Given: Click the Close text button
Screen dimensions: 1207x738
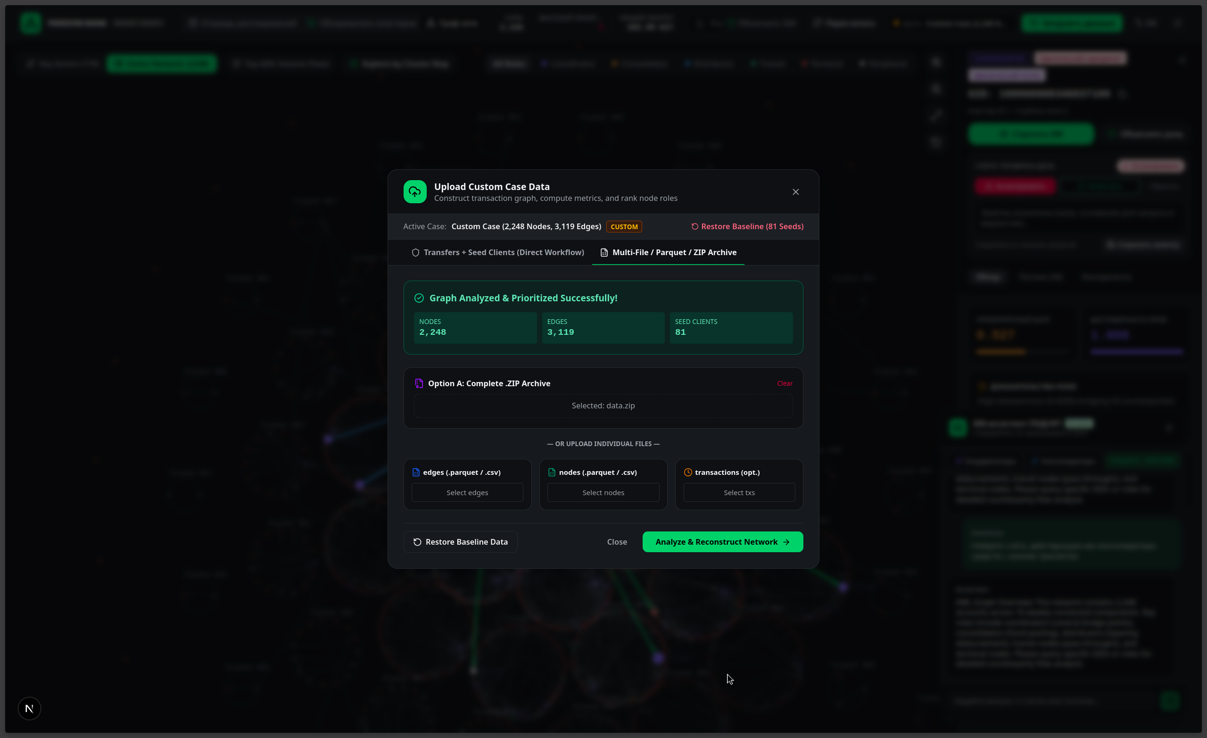Looking at the screenshot, I should (617, 541).
